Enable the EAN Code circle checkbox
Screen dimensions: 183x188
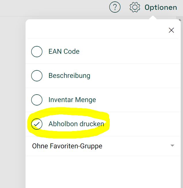coord(37,51)
